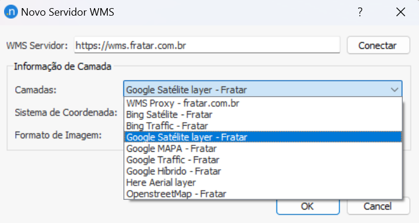Viewport: 419px width, 223px height.
Task: Select Google Traffic - Fratar option
Action: (x=263, y=160)
